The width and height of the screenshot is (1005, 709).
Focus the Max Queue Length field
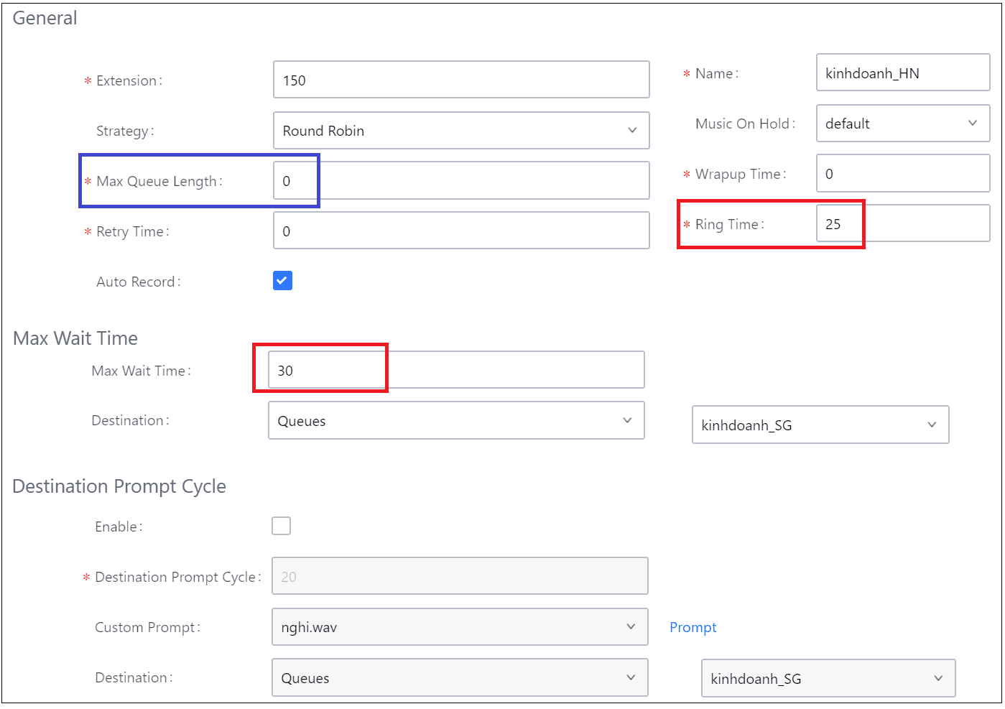(460, 181)
